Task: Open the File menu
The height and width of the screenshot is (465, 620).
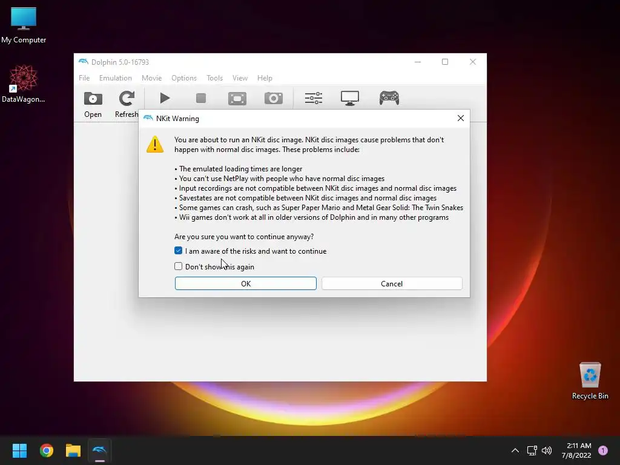Action: pyautogui.click(x=84, y=78)
